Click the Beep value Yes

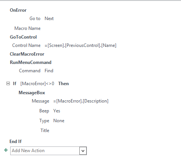(57, 111)
